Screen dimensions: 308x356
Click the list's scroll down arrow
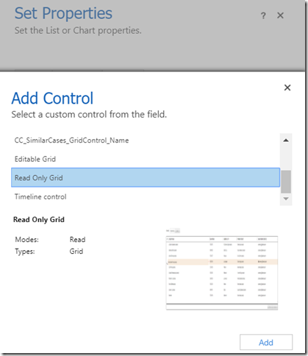point(286,199)
